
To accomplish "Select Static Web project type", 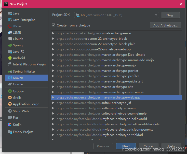I will pyautogui.click(x=27, y=111).
